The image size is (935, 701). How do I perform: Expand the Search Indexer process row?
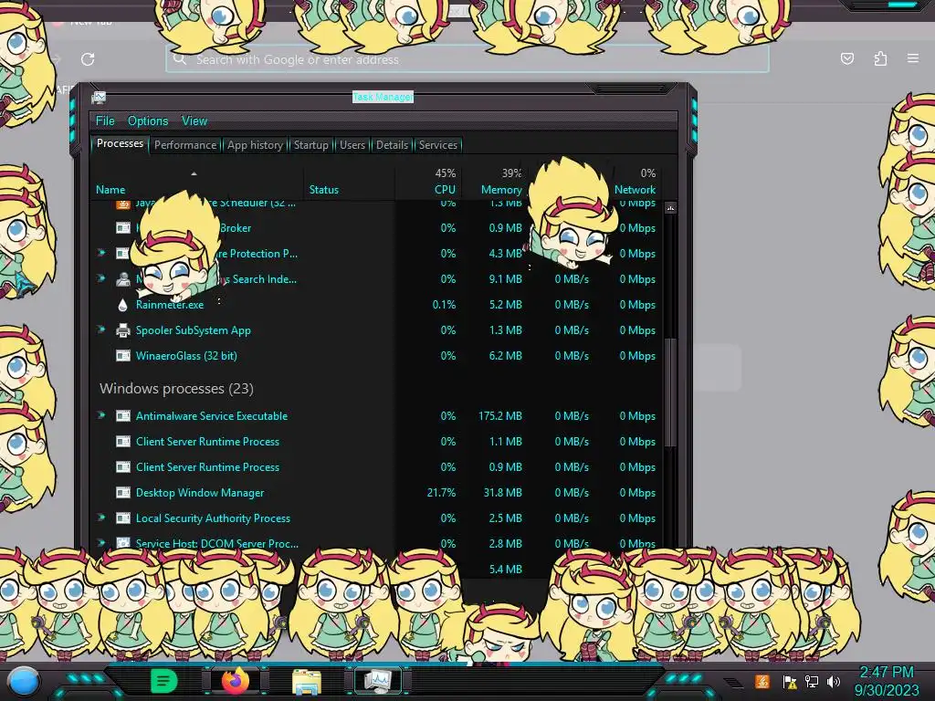pos(101,277)
